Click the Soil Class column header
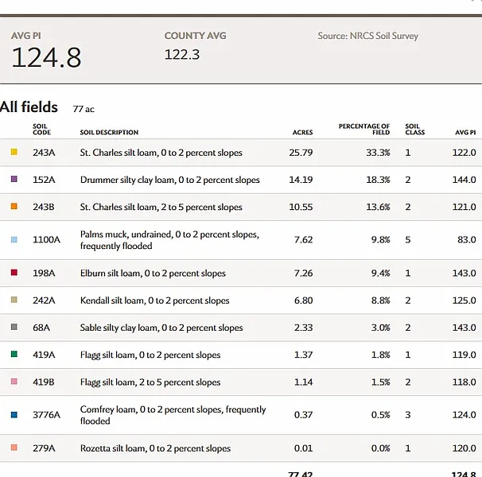Image resolution: width=482 pixels, height=477 pixels. click(x=414, y=129)
